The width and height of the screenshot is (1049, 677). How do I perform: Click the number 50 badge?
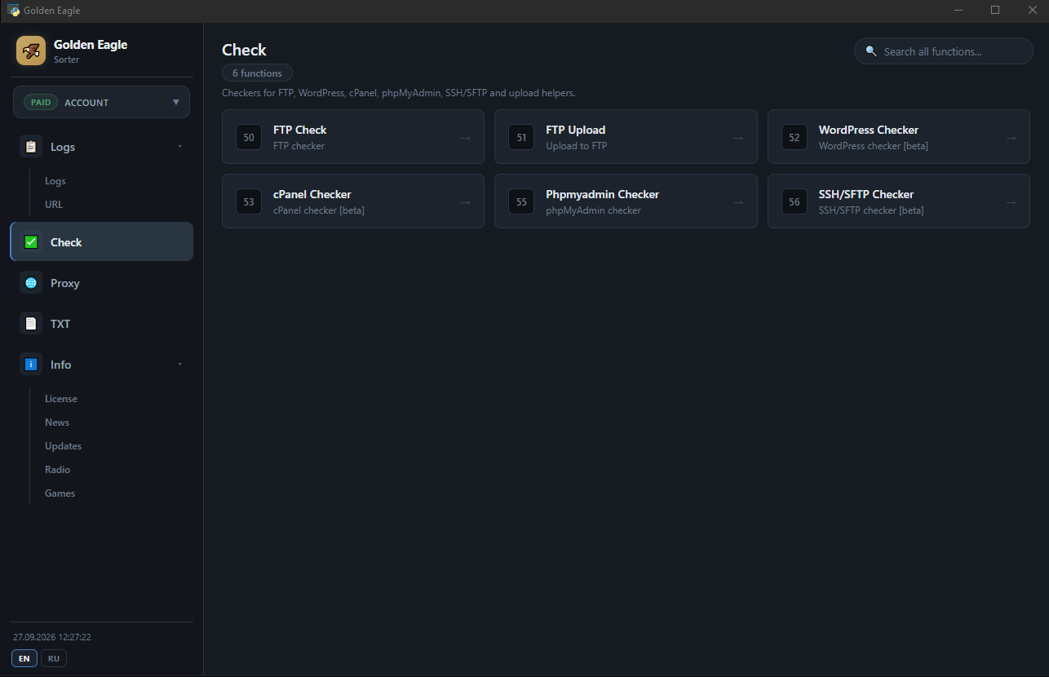pyautogui.click(x=249, y=138)
